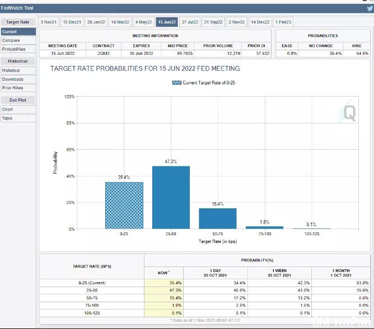Click the 30 Jun 2022 expiry cell
Screen dimensions: 374x329
pyautogui.click(x=141, y=53)
